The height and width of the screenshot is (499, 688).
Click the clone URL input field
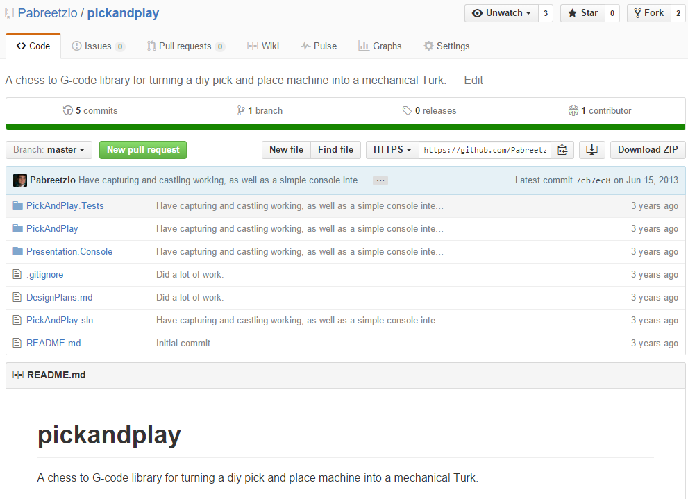(x=485, y=150)
